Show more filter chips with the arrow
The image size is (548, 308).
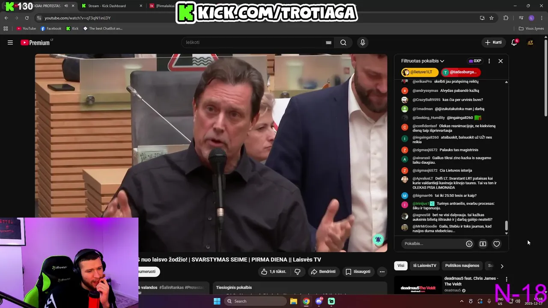(x=502, y=266)
